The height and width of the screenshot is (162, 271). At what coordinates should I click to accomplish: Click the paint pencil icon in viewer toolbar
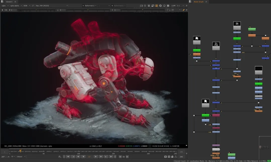pyautogui.click(x=183, y=10)
